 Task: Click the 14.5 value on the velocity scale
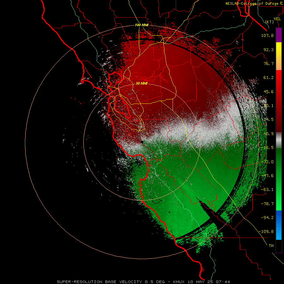point(269,120)
